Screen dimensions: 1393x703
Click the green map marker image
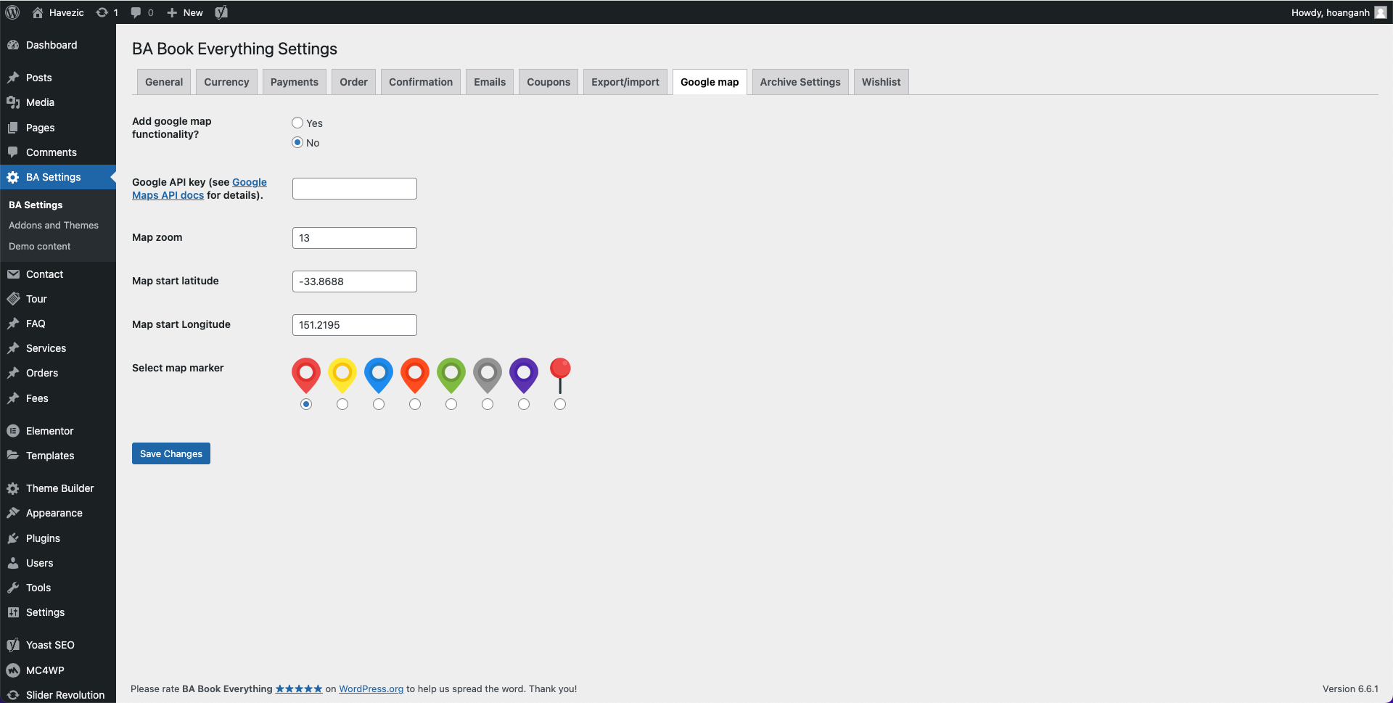[x=451, y=375]
